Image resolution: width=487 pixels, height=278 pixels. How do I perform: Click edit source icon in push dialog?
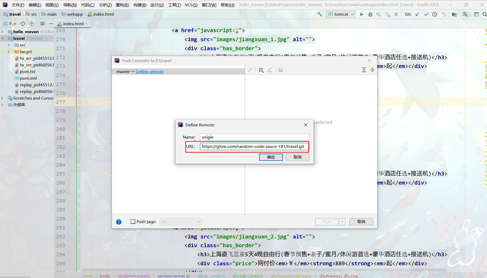point(270,70)
